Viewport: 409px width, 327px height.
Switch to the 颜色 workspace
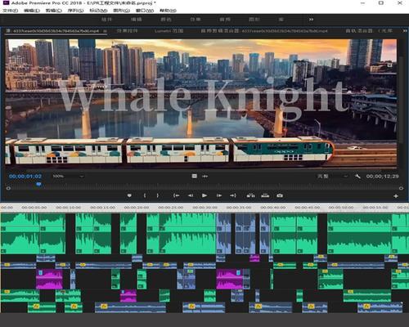(x=166, y=20)
